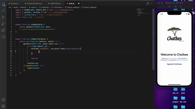Open the Extensions view

coord(3,30)
